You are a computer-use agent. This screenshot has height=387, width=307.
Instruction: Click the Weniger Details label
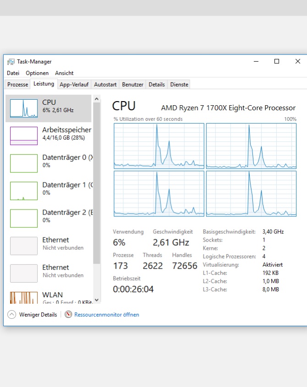click(38, 315)
